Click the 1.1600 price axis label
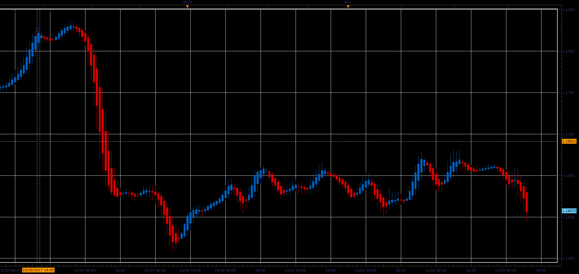 pos(568,217)
